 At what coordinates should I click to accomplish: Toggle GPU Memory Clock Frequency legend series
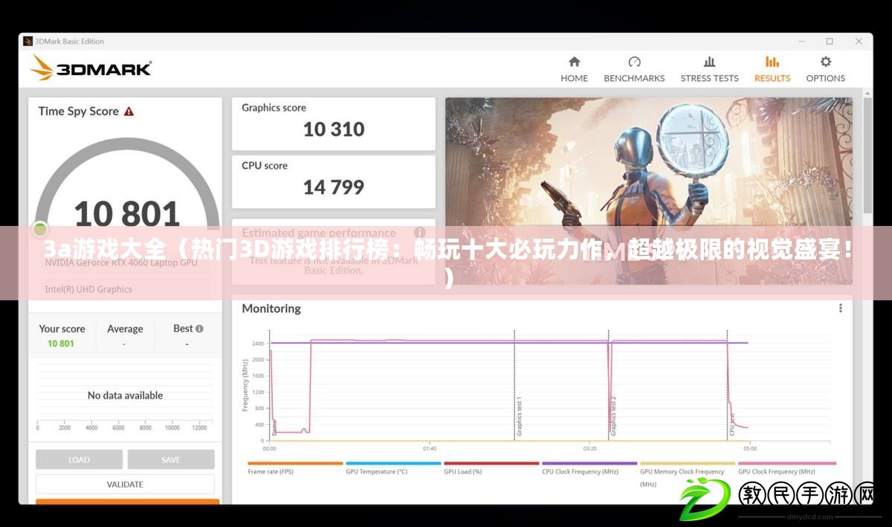(687, 474)
